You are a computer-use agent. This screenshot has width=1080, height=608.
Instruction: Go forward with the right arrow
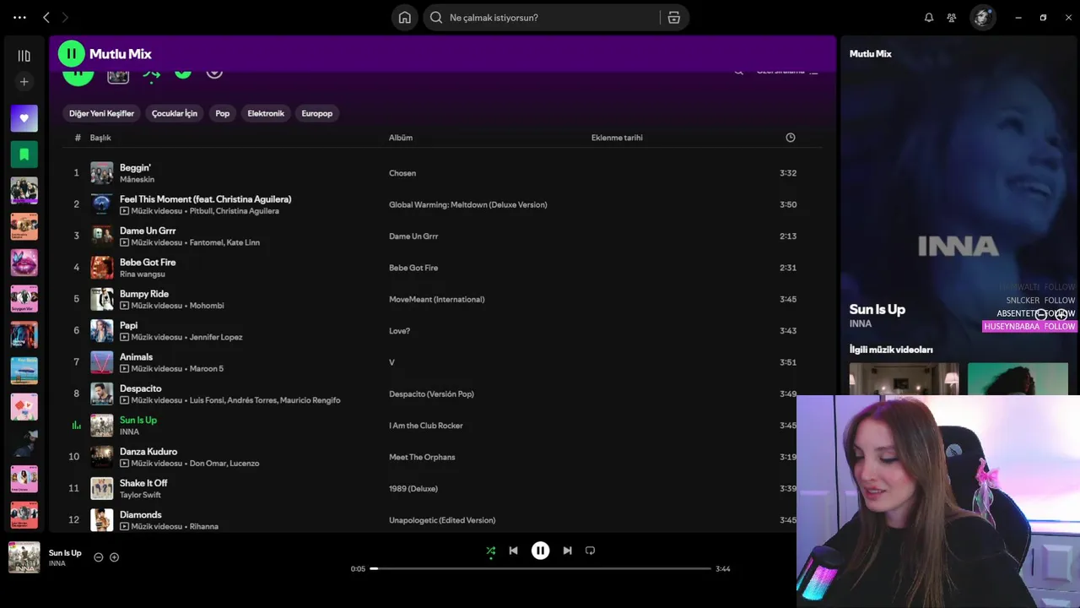[x=65, y=17]
